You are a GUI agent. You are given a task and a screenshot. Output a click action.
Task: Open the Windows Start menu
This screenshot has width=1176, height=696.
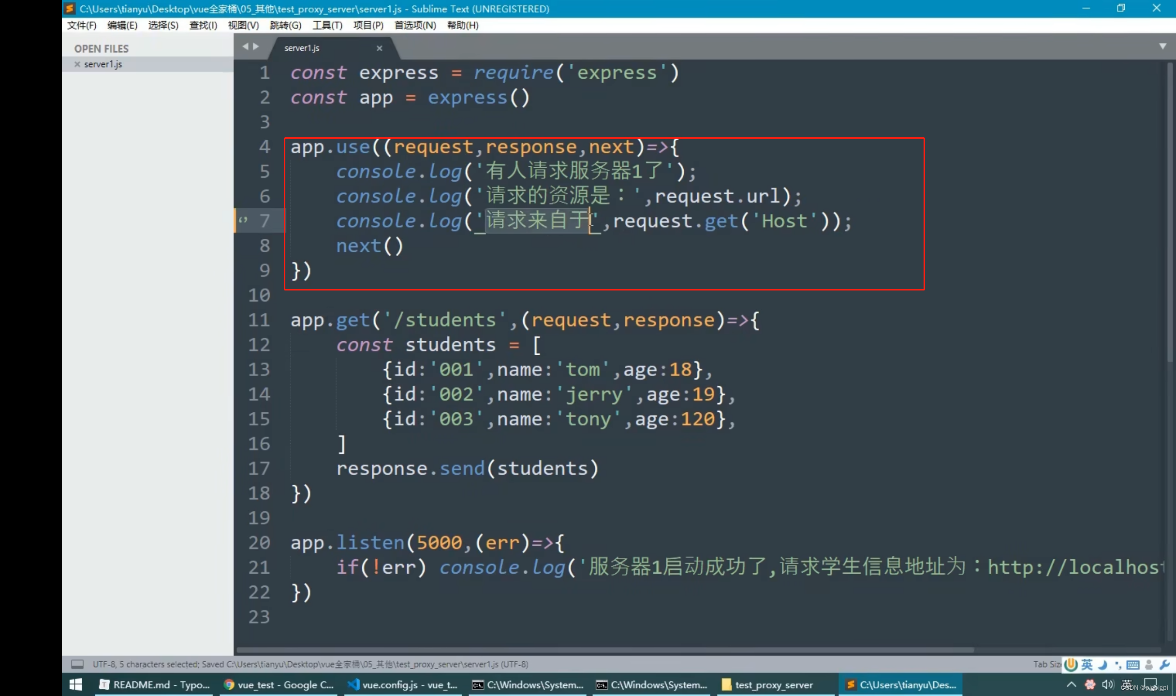[x=76, y=684]
